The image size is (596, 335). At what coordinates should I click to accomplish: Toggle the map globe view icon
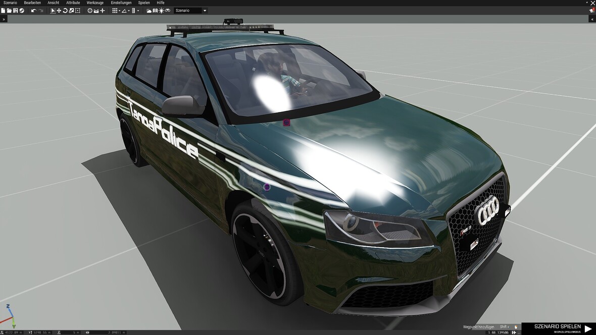tap(90, 11)
